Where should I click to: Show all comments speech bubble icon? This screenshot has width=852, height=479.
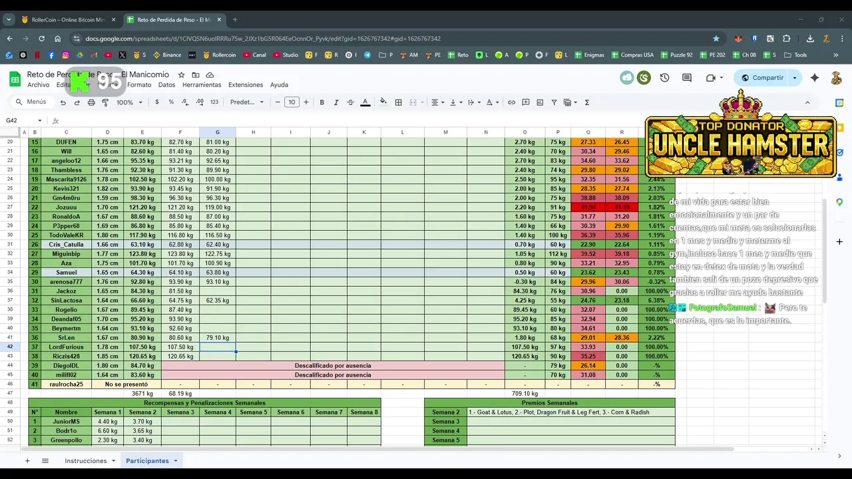point(687,78)
